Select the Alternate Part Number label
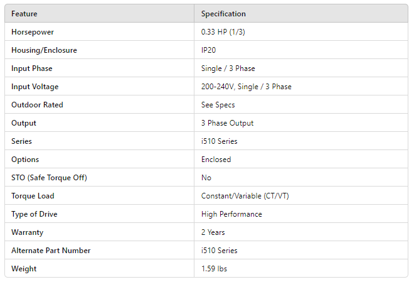414x282 pixels. click(51, 251)
